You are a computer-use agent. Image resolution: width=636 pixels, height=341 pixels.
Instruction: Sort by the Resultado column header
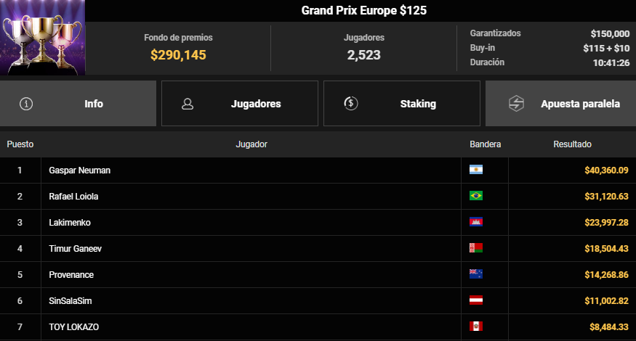[572, 144]
